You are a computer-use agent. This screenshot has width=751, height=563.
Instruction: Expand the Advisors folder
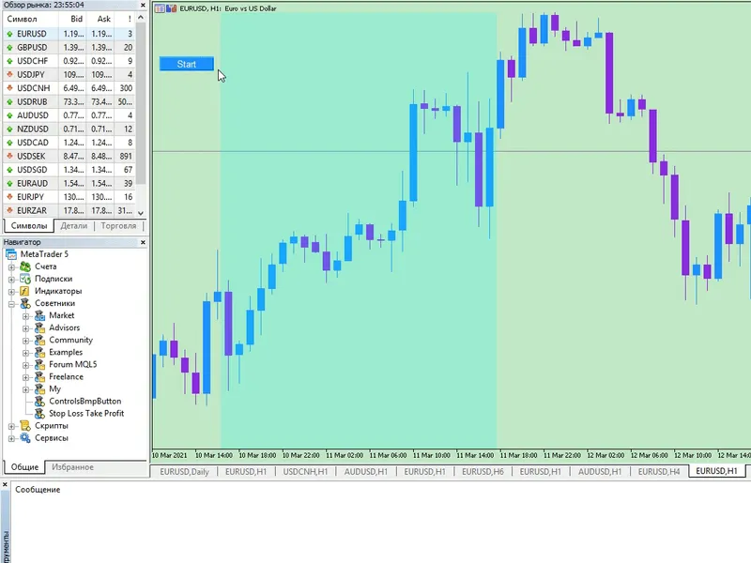(x=26, y=327)
